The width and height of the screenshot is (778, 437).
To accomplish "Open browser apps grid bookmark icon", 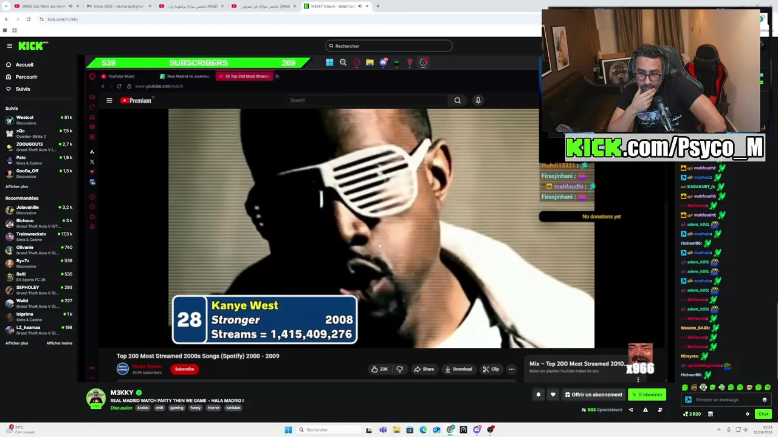I will coord(14,30).
